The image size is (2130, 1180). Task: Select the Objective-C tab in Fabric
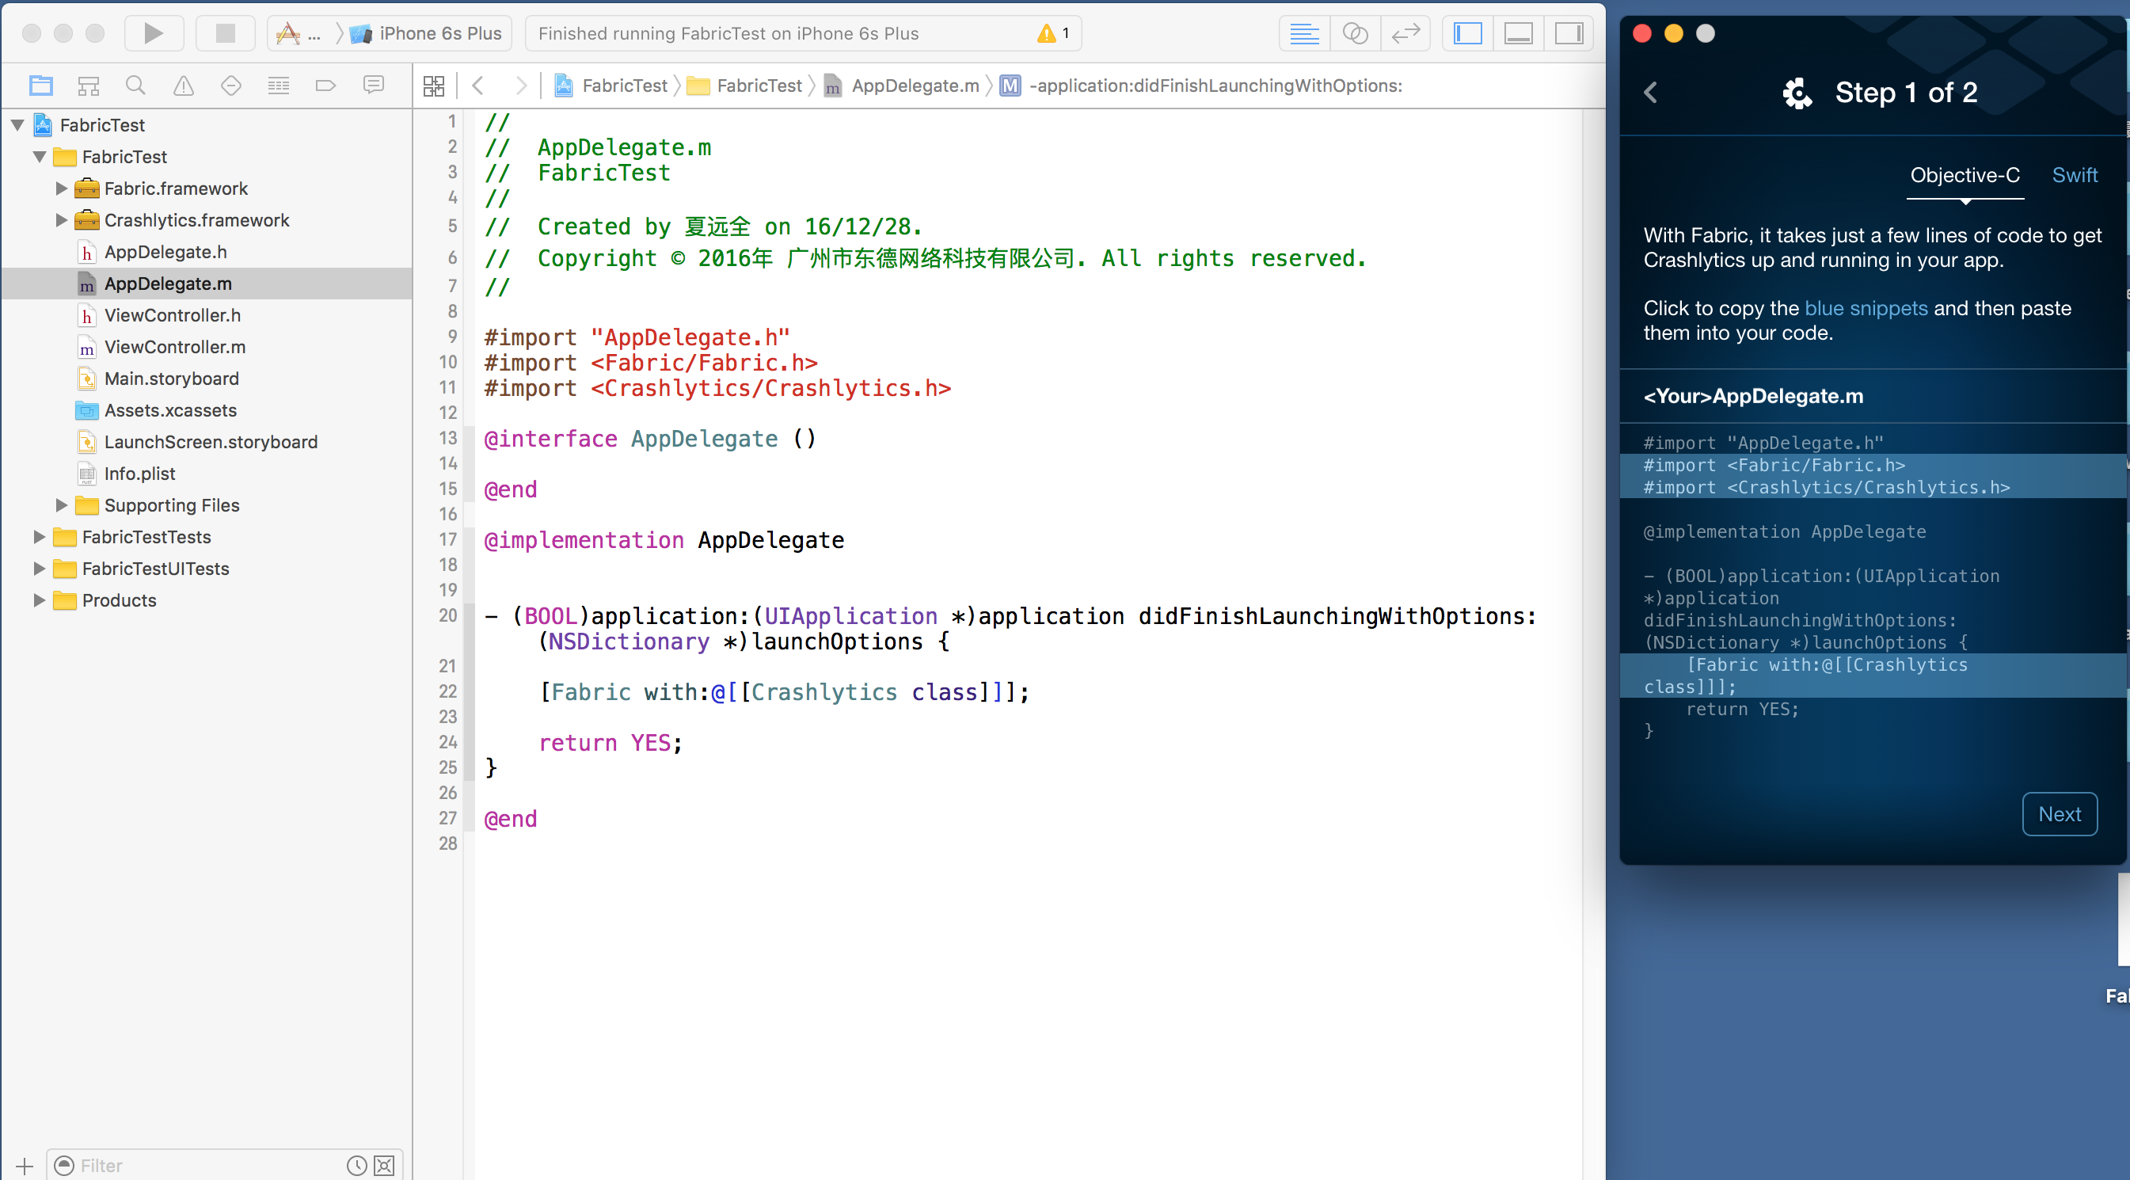point(1965,175)
